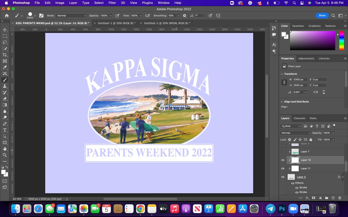Open the brush settings panel icon
This screenshot has width=348, height=217.
pyautogui.click(x=41, y=16)
